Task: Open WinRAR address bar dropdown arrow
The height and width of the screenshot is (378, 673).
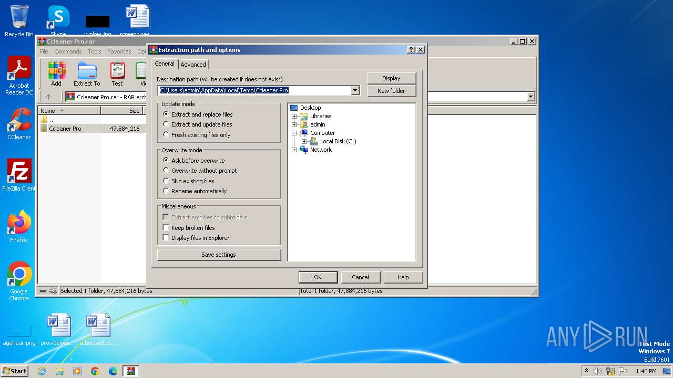Action: [x=531, y=97]
